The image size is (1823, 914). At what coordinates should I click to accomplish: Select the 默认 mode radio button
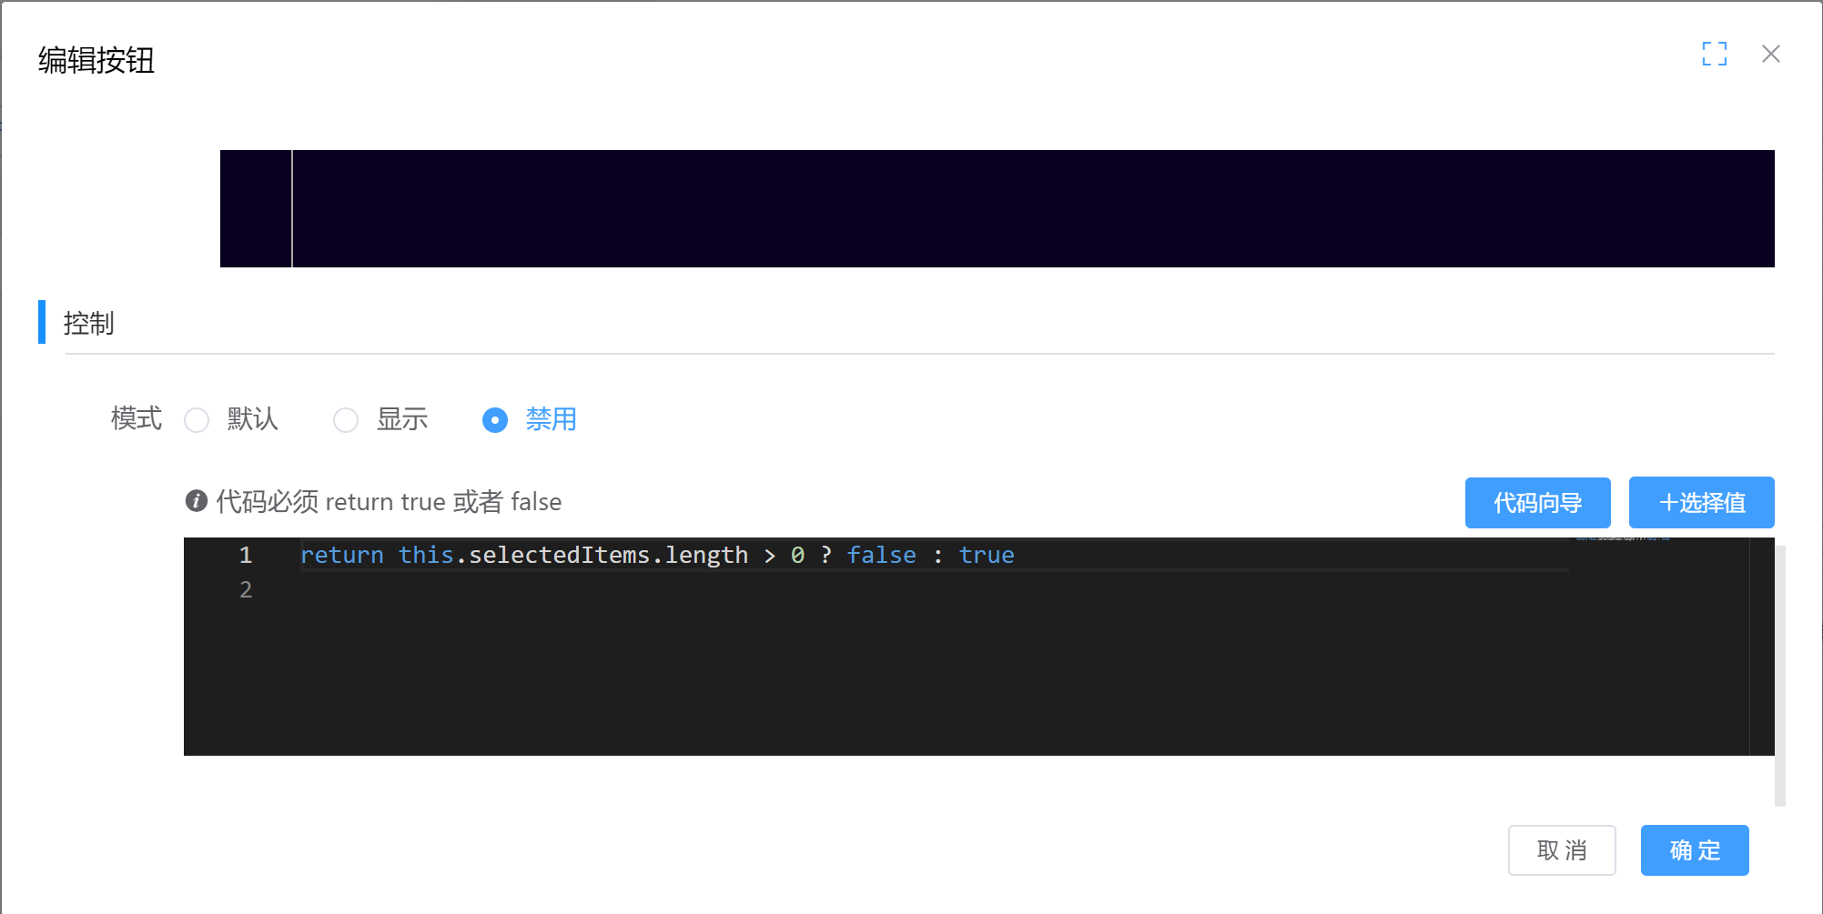(197, 420)
